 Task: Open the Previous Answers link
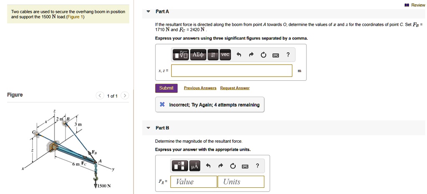point(200,88)
